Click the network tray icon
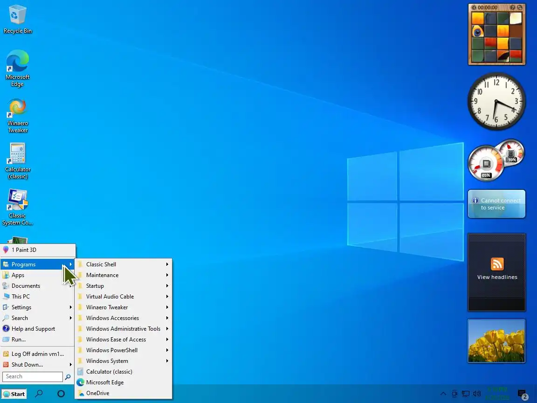The height and width of the screenshot is (403, 537). (466, 394)
